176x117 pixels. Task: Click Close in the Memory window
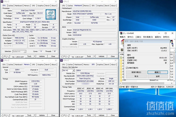tap(53, 115)
